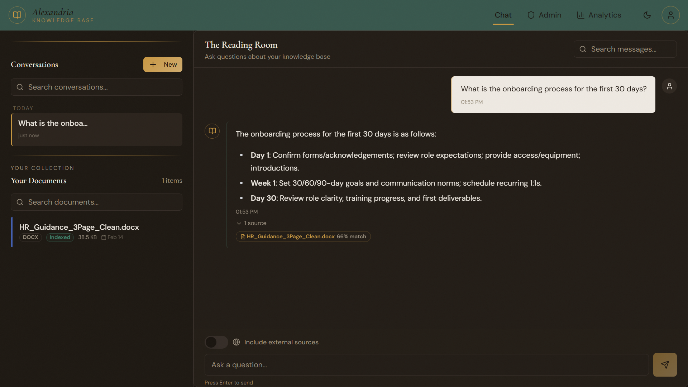Click the Alexandria book logo icon
688x387 pixels.
(17, 15)
